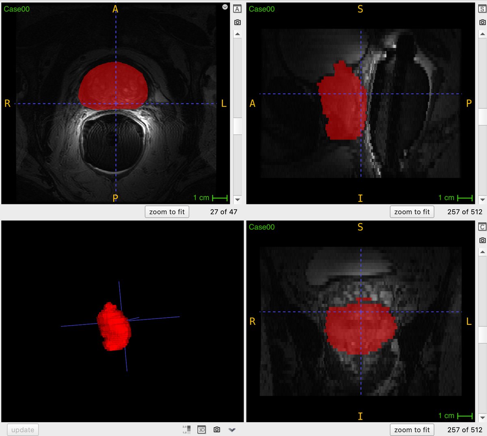Click the red segmentation in the axial view
This screenshot has height=436, width=487.
(113, 86)
